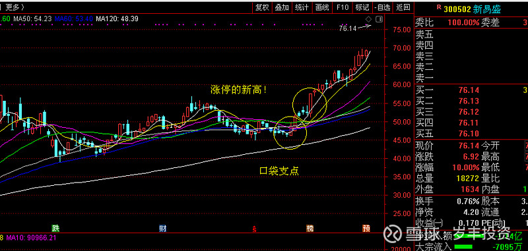Toggle 自选 watchlist removal button
This screenshot has height=251, width=528.
pos(383,7)
